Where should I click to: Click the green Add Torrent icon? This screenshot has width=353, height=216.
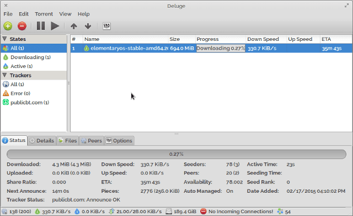[x=8, y=26]
